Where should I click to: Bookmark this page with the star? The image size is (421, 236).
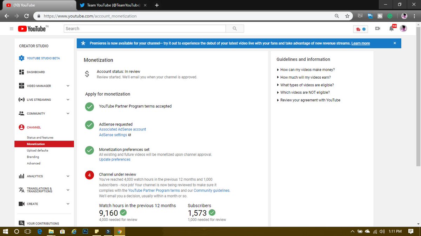(347, 16)
